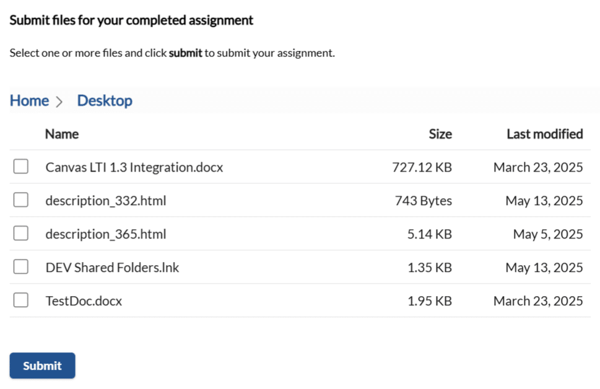Click the May 13, 2025 date for description_332.html

tap(544, 199)
